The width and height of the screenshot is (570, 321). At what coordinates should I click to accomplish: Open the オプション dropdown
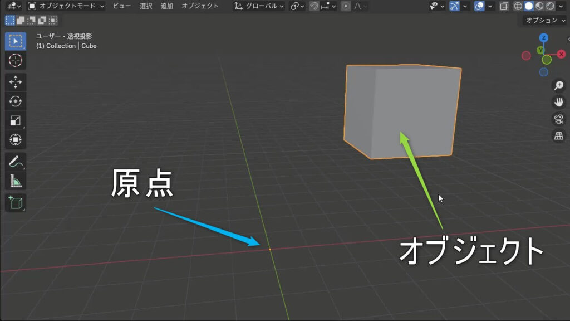[x=545, y=21]
